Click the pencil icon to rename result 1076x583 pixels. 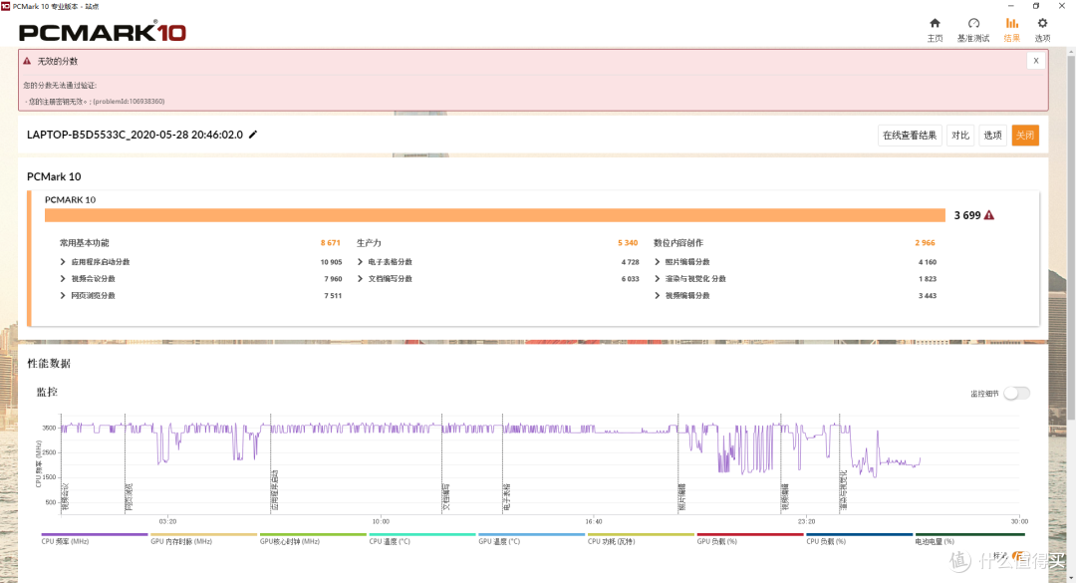click(252, 135)
